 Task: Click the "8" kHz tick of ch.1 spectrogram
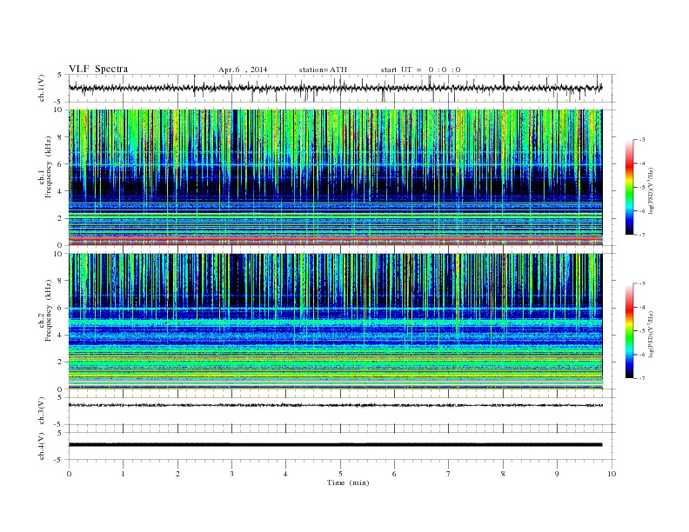click(x=61, y=137)
